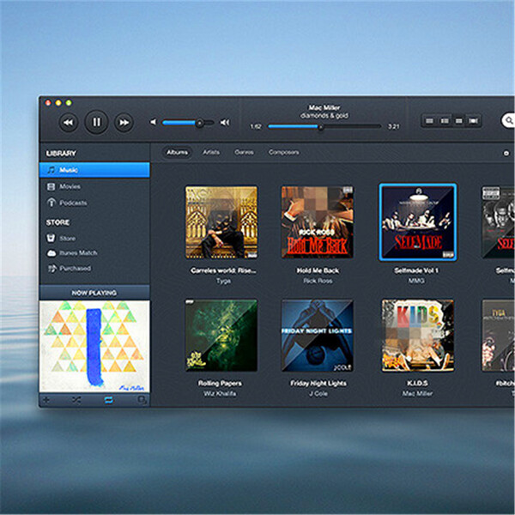515x515 pixels.
Task: Click the Purchased list icon
Action: click(51, 269)
